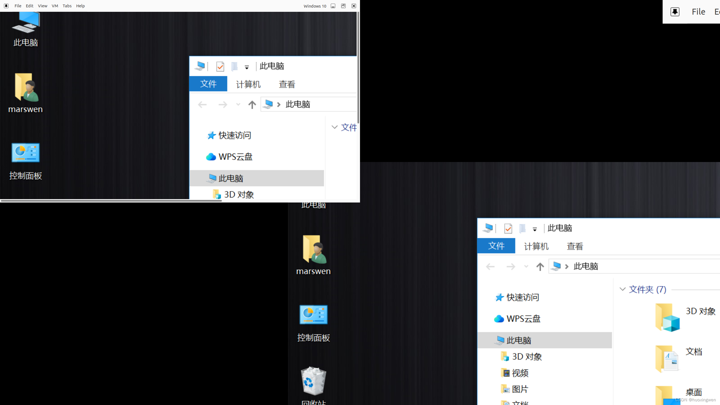This screenshot has width=720, height=405.
Task: Open 控制面板 icon above the Recycle Bin
Action: click(x=313, y=315)
